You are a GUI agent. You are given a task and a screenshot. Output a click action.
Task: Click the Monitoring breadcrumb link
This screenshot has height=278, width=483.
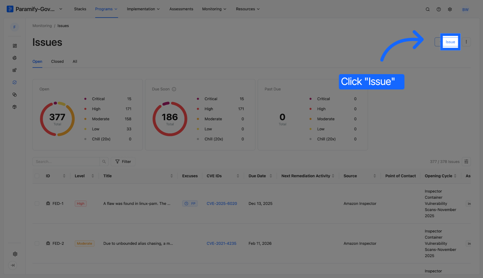(42, 26)
